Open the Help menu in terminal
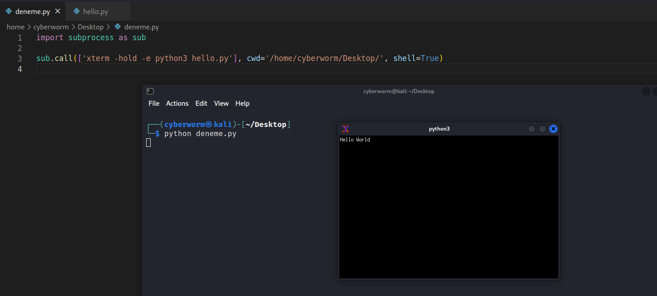The image size is (657, 296). (x=242, y=103)
